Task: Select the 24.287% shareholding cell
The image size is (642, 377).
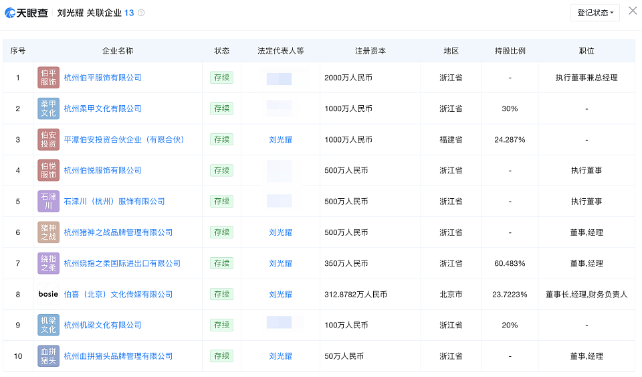Action: [510, 139]
